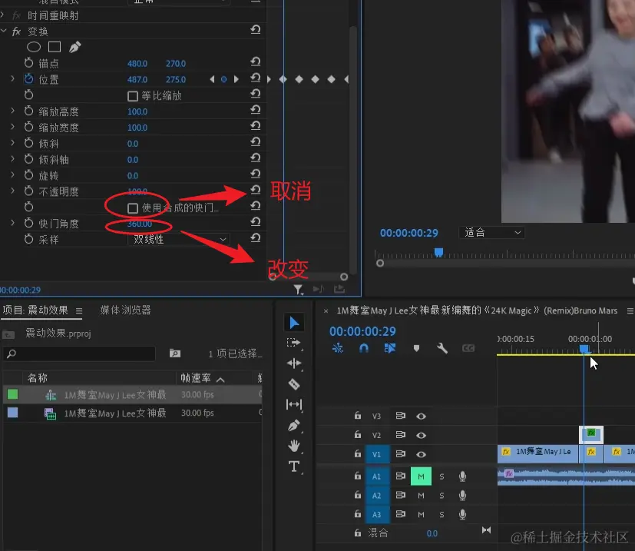Select the Slip tool

click(x=294, y=404)
